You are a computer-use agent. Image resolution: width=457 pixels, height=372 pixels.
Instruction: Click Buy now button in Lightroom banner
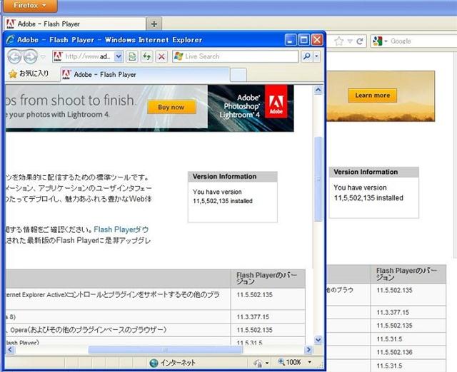coord(171,107)
